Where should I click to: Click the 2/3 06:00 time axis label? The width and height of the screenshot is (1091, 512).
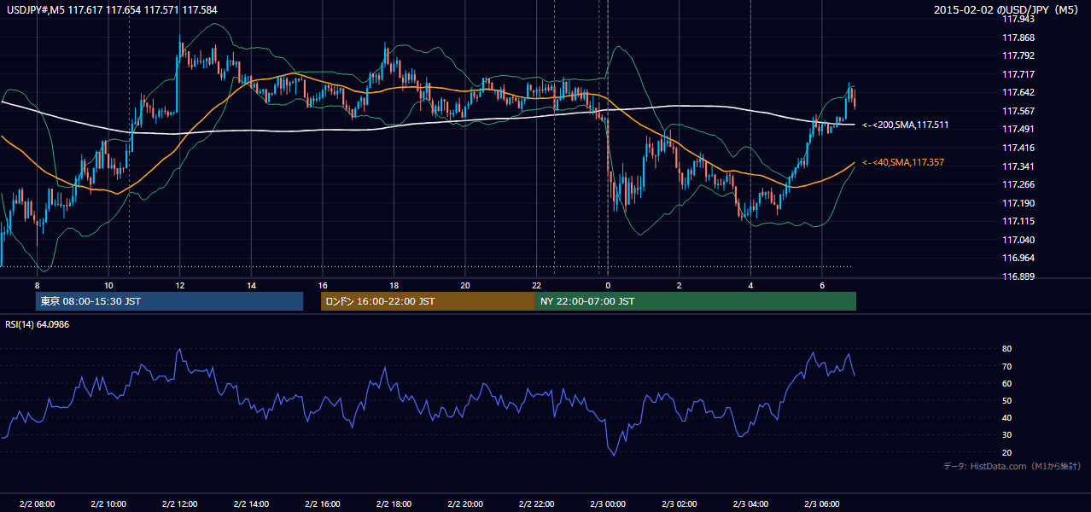(821, 504)
